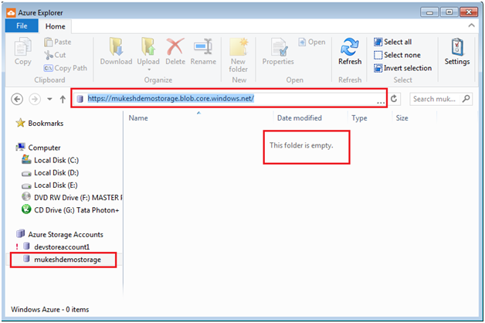Click the Delete red X icon
The height and width of the screenshot is (323, 485).
click(175, 46)
